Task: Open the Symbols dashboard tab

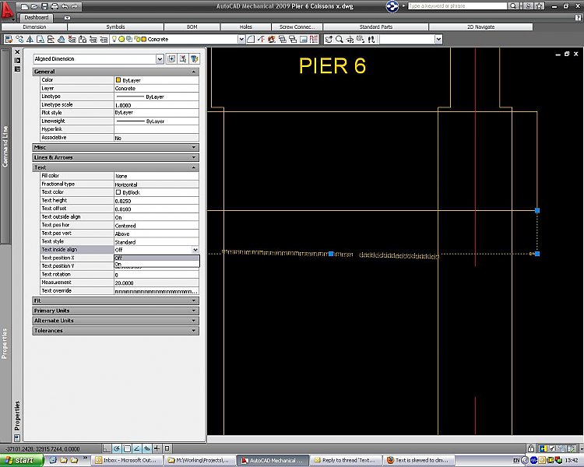Action: (115, 27)
